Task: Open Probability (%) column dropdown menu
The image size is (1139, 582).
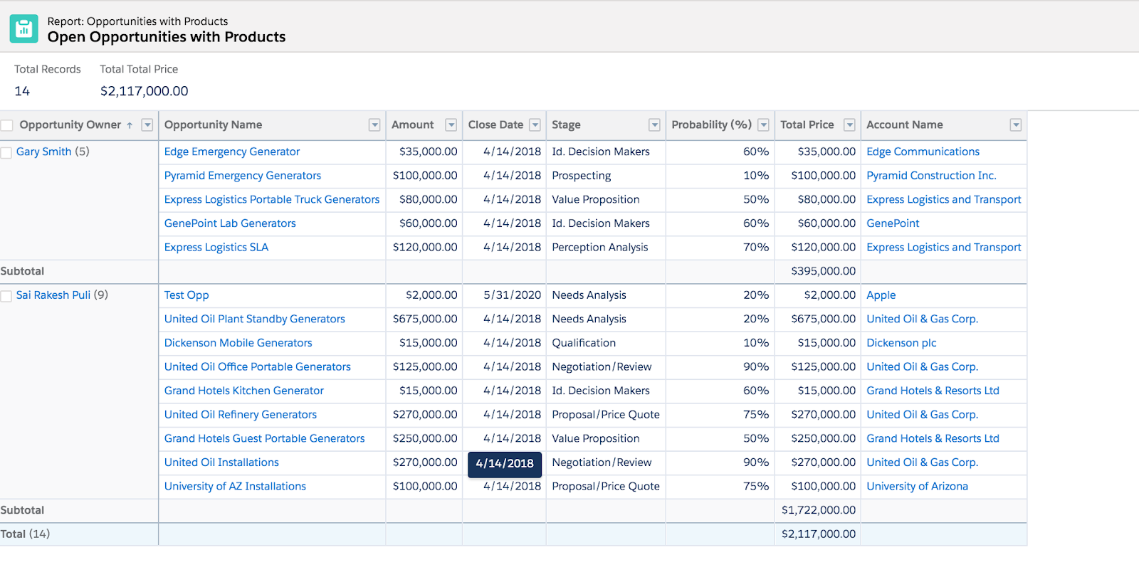Action: coord(763,125)
